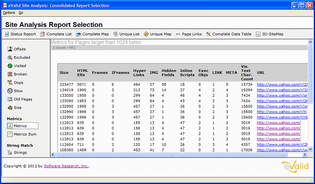Click the Strings match icon
The height and width of the screenshot is (184, 315).
(10, 153)
